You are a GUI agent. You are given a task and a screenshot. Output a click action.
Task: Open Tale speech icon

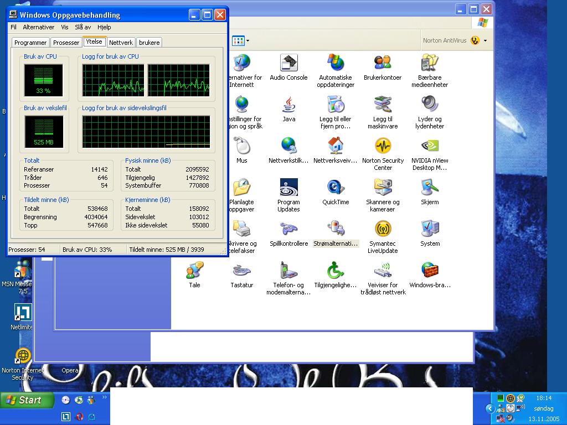[194, 276]
